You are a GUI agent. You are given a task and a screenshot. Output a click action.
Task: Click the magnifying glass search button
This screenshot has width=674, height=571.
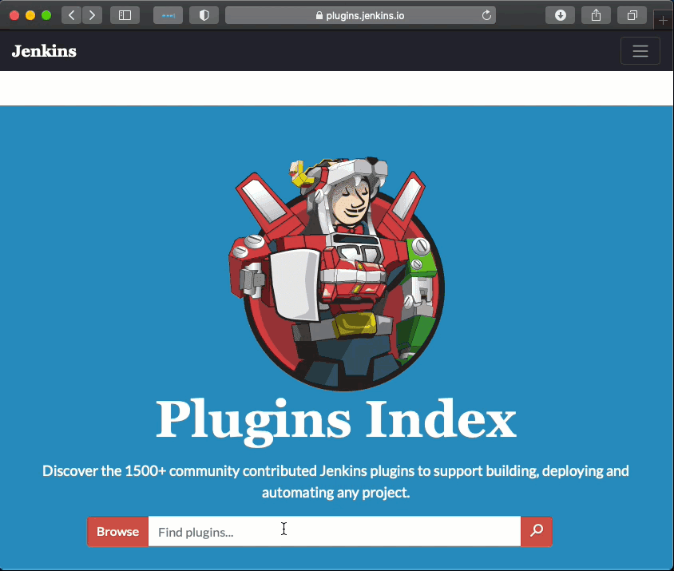[x=537, y=532]
